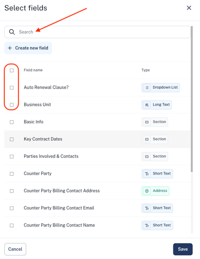Click the Section icon for Key Contract Dates

pos(147,139)
